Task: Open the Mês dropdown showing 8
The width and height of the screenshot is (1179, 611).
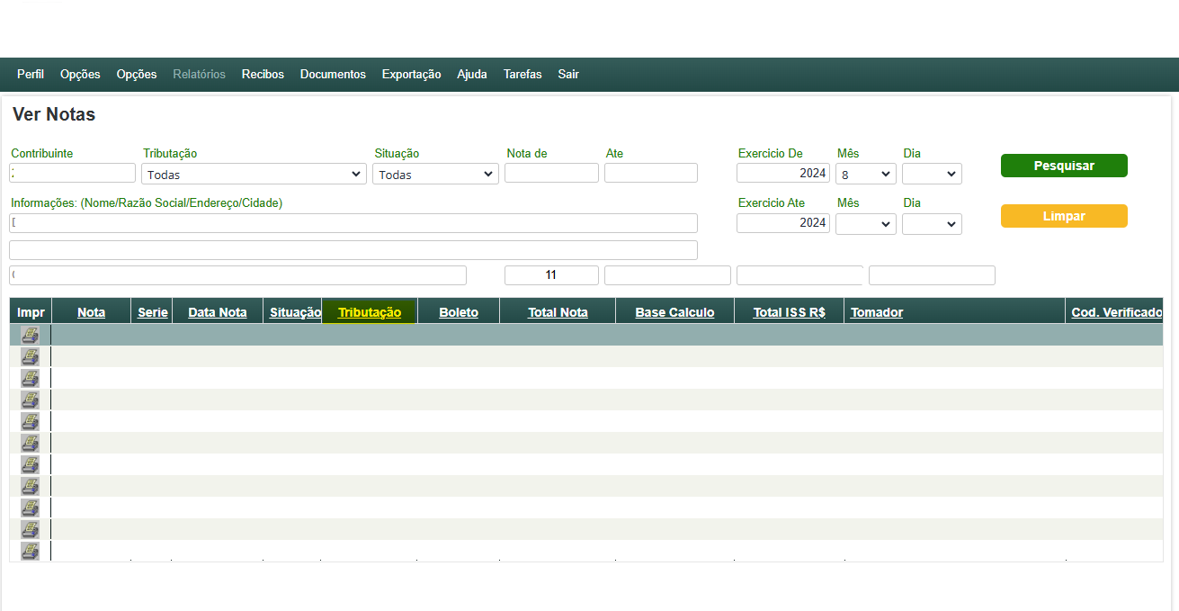Action: click(865, 174)
